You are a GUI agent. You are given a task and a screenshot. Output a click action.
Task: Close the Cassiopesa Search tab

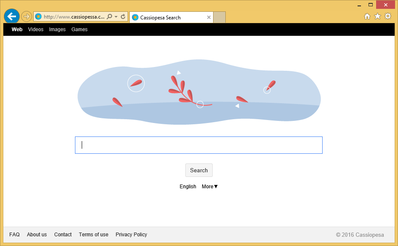coord(208,17)
